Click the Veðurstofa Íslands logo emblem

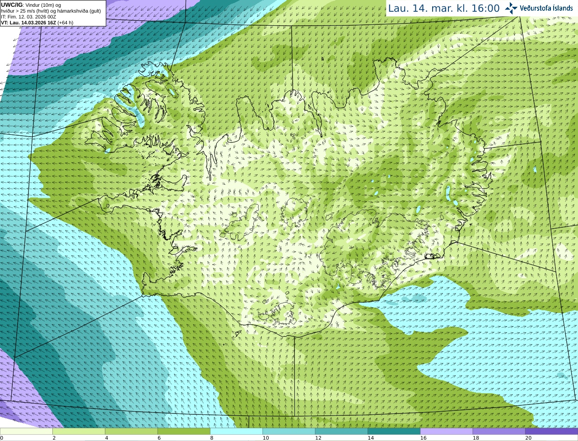click(511, 8)
